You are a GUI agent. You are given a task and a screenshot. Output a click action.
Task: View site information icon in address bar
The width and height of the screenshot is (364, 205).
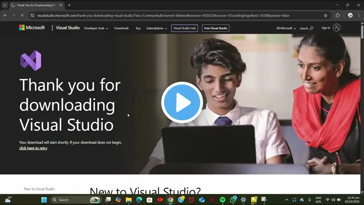pyautogui.click(x=32, y=15)
